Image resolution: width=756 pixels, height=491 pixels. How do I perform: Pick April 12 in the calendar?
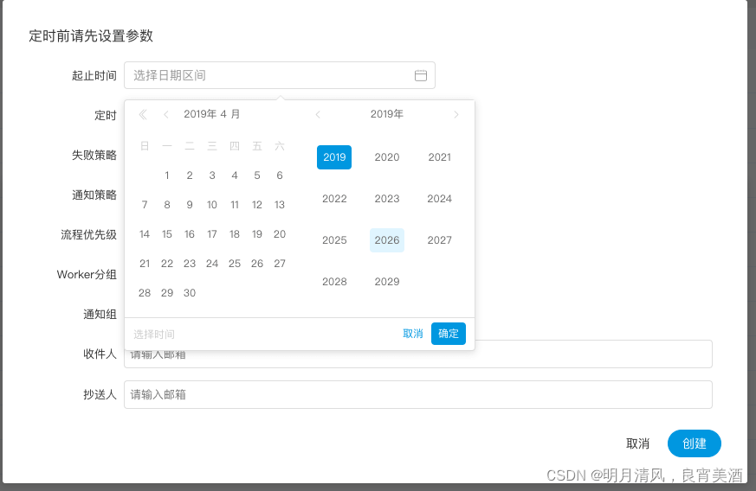pyautogui.click(x=257, y=205)
